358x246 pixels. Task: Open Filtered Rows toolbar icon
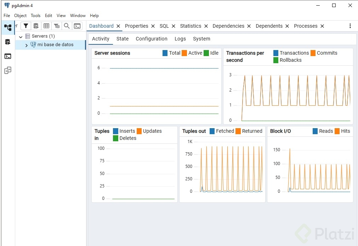(56, 26)
